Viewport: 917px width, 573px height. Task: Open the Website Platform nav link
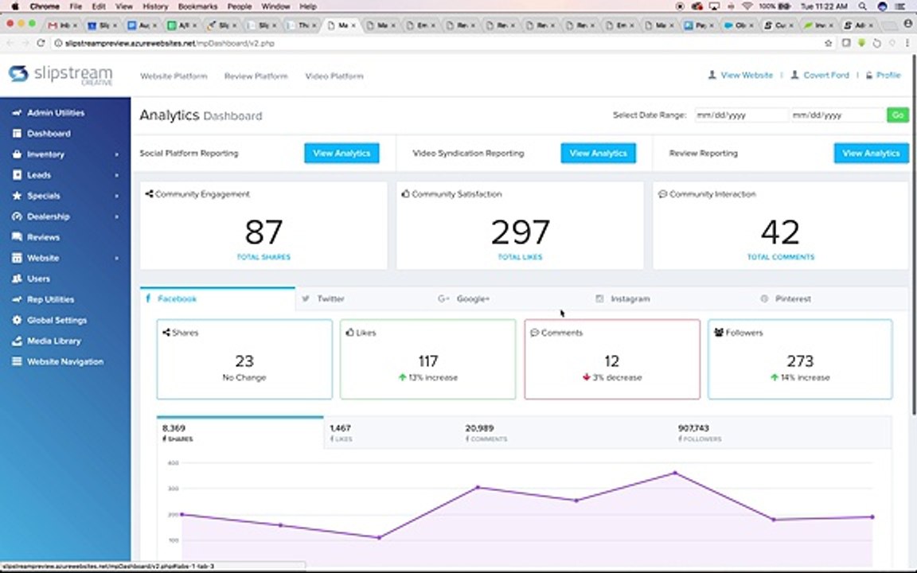[x=174, y=76]
